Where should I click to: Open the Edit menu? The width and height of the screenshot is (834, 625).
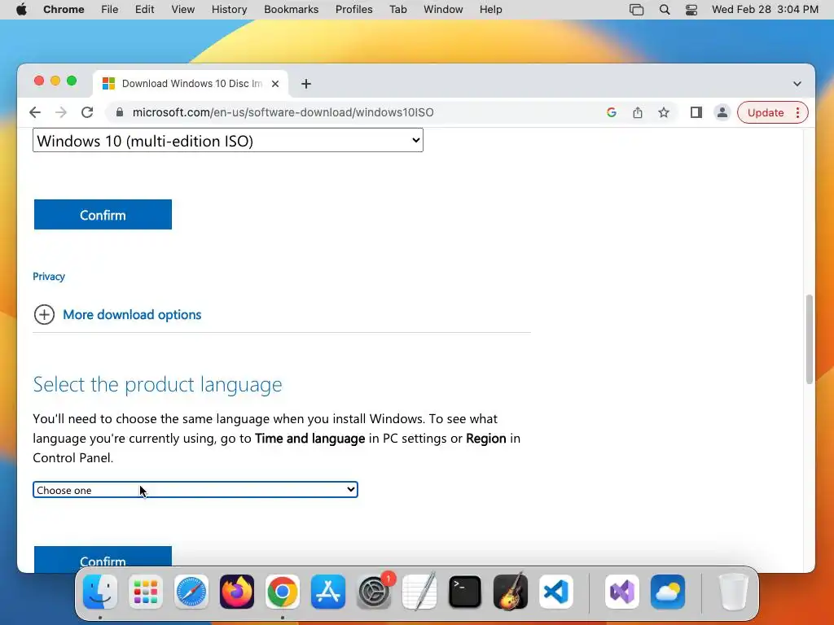point(145,10)
